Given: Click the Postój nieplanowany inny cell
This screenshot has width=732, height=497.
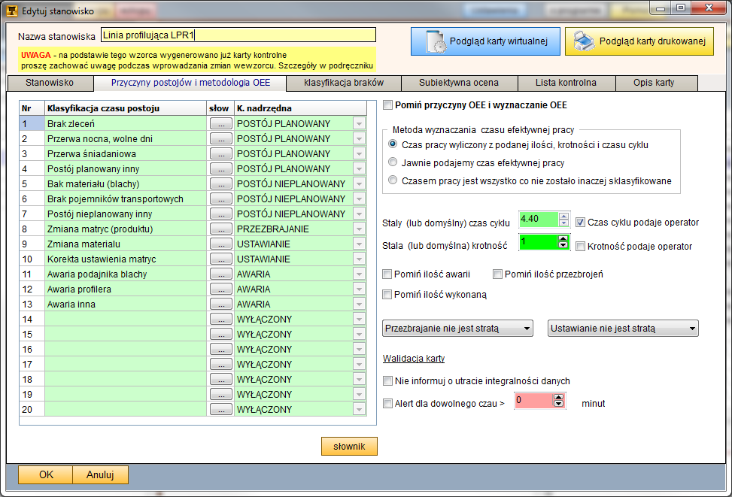Looking at the screenshot, I should 126,214.
